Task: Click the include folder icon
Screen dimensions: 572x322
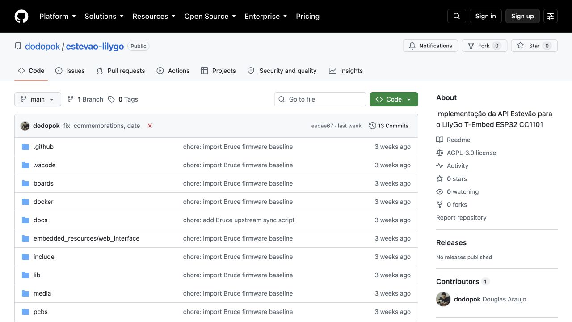Action: (25, 257)
